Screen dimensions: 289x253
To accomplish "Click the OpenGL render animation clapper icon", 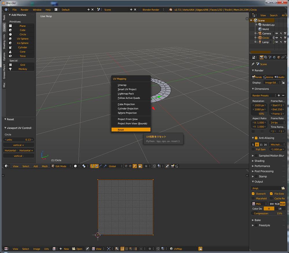I will (x=177, y=166).
